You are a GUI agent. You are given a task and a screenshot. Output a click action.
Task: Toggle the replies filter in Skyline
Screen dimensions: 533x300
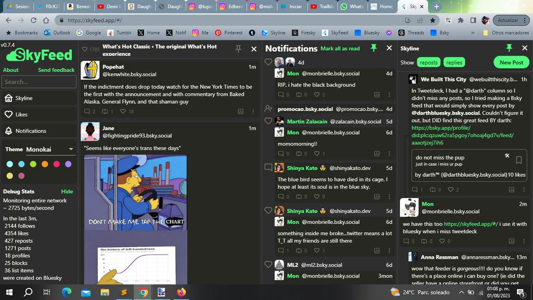(x=454, y=62)
